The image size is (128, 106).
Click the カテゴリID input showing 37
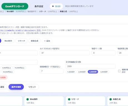[x=65, y=53]
